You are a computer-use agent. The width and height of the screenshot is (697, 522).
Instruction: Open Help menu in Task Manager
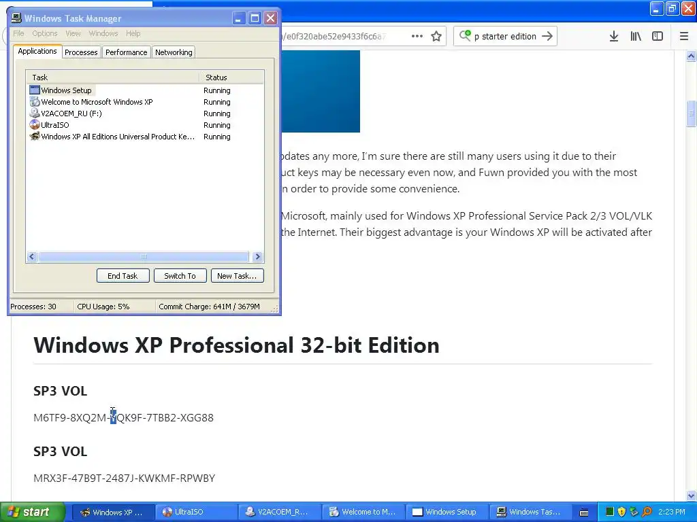point(133,33)
